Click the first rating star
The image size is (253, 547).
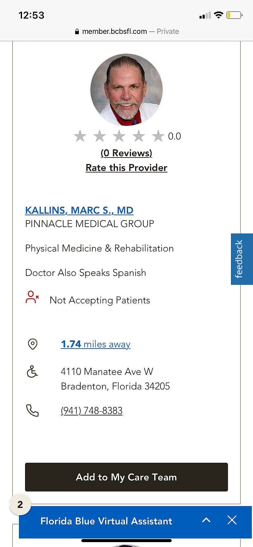pos(80,136)
